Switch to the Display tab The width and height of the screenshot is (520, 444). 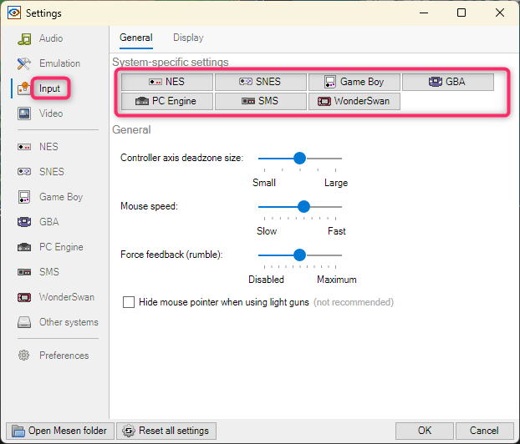click(x=188, y=38)
